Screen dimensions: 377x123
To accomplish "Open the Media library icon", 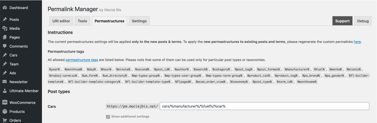I will (5, 28).
